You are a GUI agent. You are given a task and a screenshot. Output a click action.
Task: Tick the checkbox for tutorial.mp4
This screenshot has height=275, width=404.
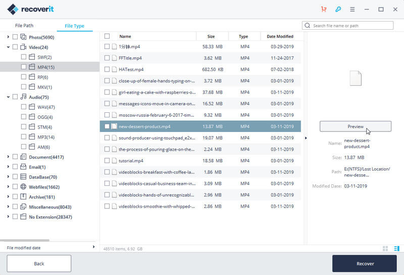coord(107,161)
